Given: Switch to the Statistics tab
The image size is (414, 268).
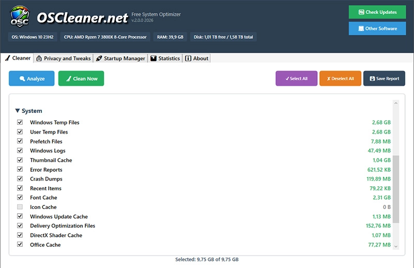Looking at the screenshot, I should coord(165,58).
